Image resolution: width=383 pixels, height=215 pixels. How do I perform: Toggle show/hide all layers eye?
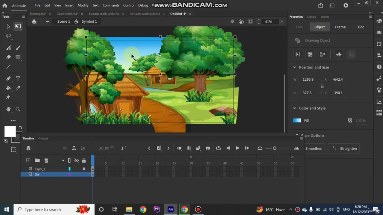(x=77, y=160)
